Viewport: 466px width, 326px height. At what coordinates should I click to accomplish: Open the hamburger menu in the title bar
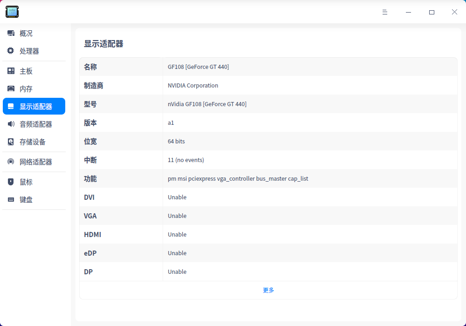(x=385, y=12)
